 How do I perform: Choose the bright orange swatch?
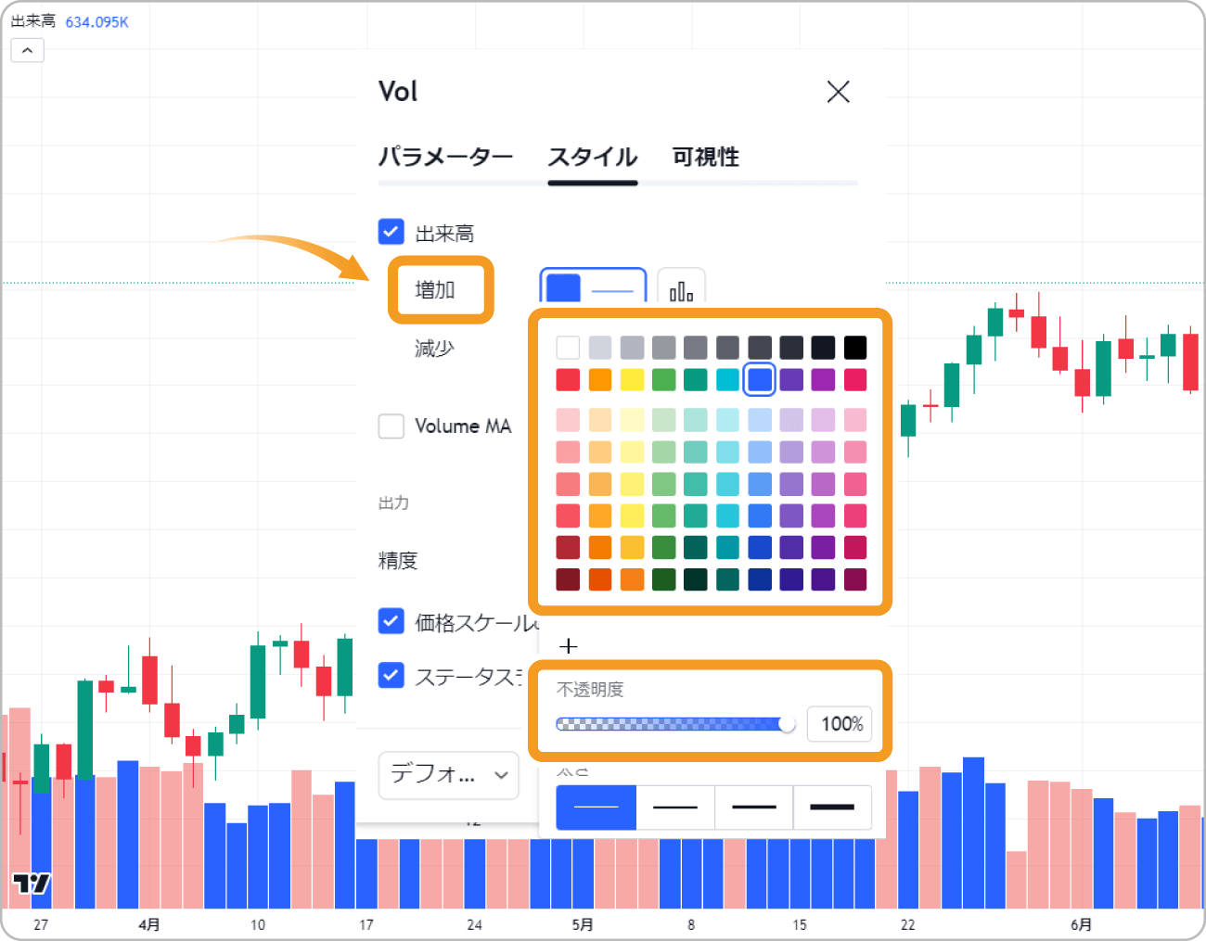point(600,379)
